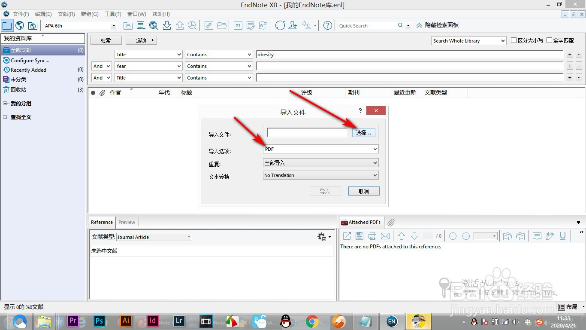Click the 导入文件 path input field
The height and width of the screenshot is (330, 586).
tap(307, 133)
